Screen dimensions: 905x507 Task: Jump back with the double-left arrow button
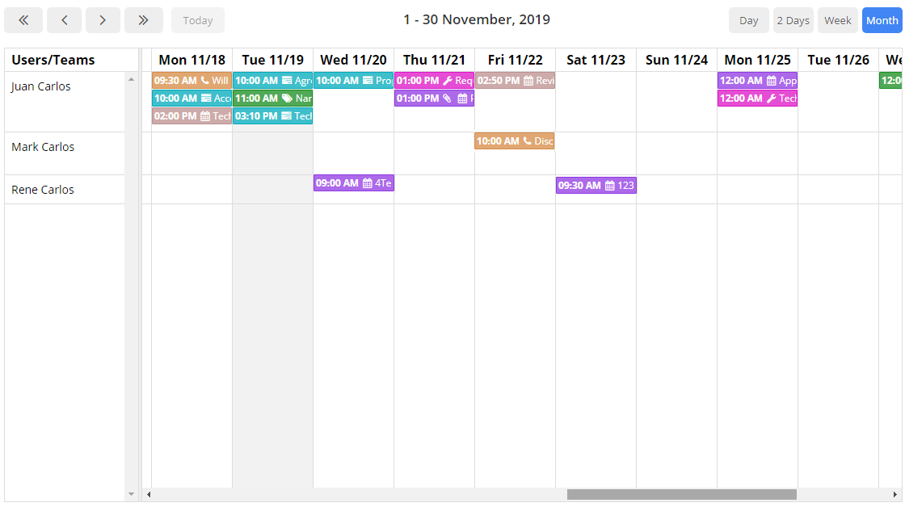tap(23, 20)
